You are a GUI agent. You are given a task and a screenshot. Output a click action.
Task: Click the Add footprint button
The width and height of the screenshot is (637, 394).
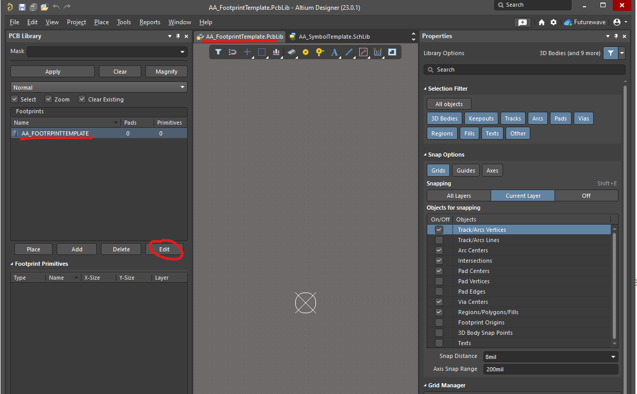click(77, 249)
